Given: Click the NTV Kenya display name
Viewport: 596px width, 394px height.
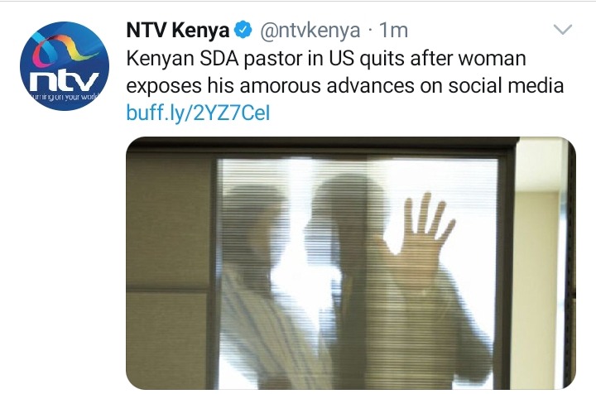Looking at the screenshot, I should point(177,30).
